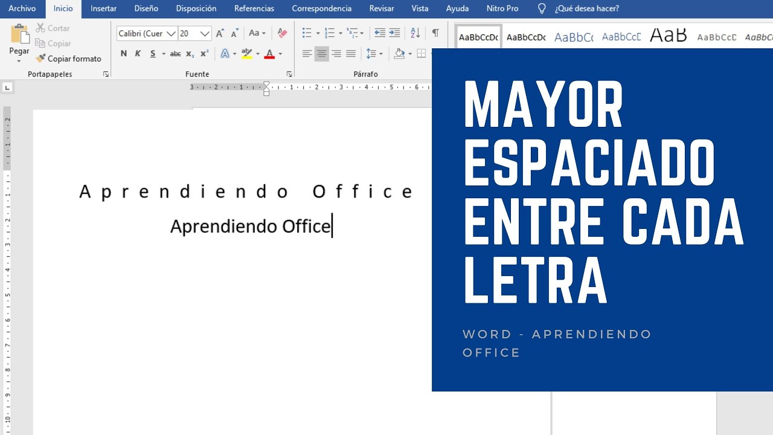
Task: Open the font size 20 dropdown
Action: pyautogui.click(x=205, y=34)
